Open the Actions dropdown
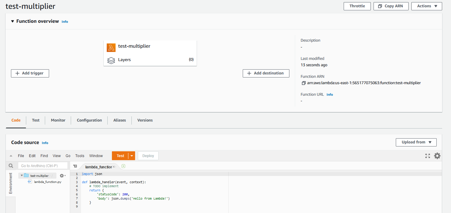Screen dimensions: 451x213 (x=427, y=6)
